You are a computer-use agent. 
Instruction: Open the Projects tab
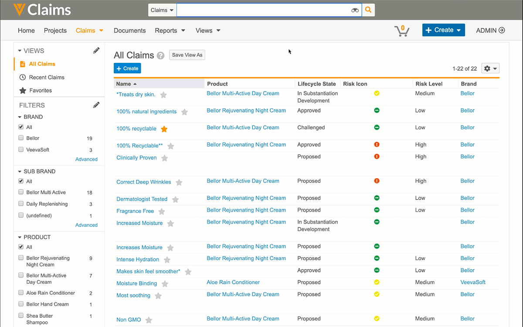(55, 31)
